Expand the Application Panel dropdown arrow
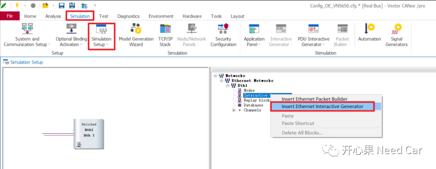The height and width of the screenshot is (169, 436). point(259,44)
